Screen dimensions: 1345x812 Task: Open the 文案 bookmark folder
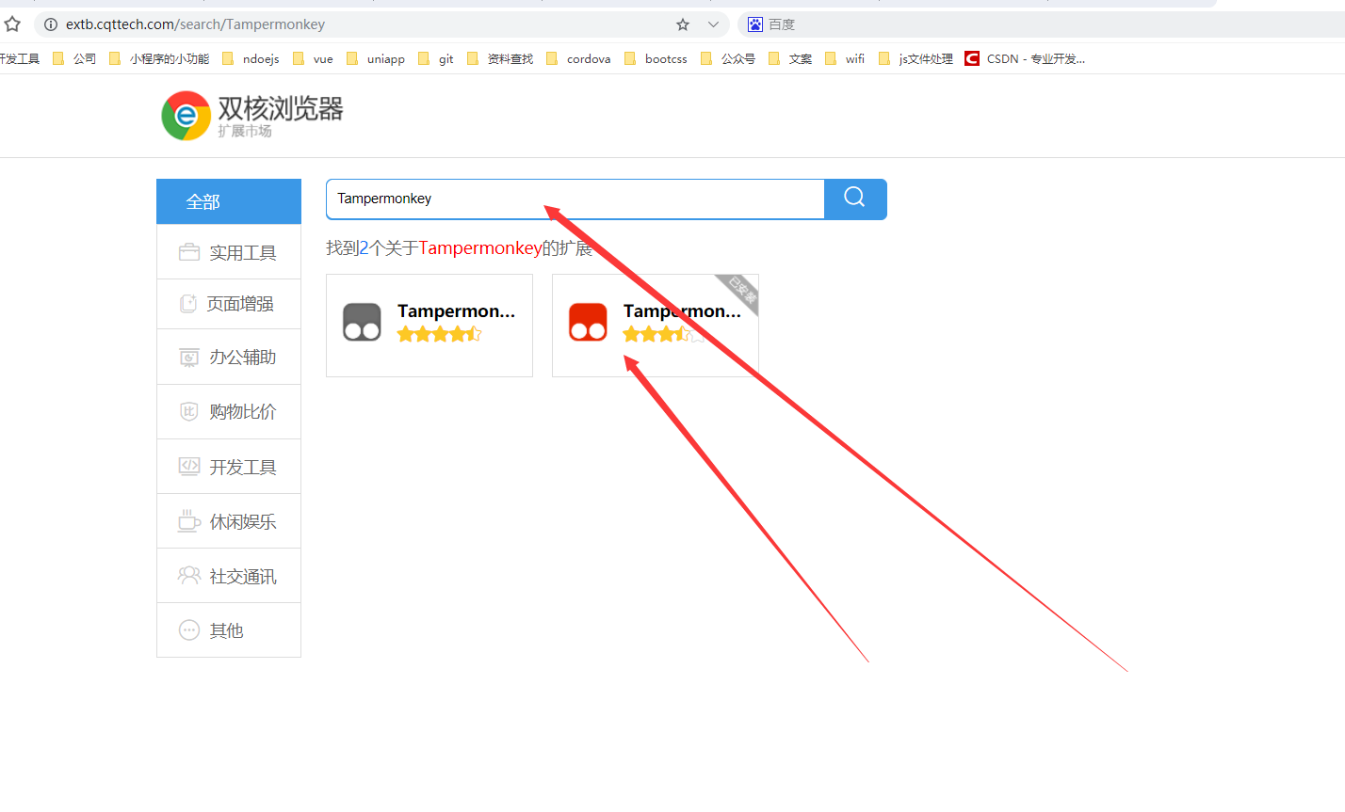(789, 58)
